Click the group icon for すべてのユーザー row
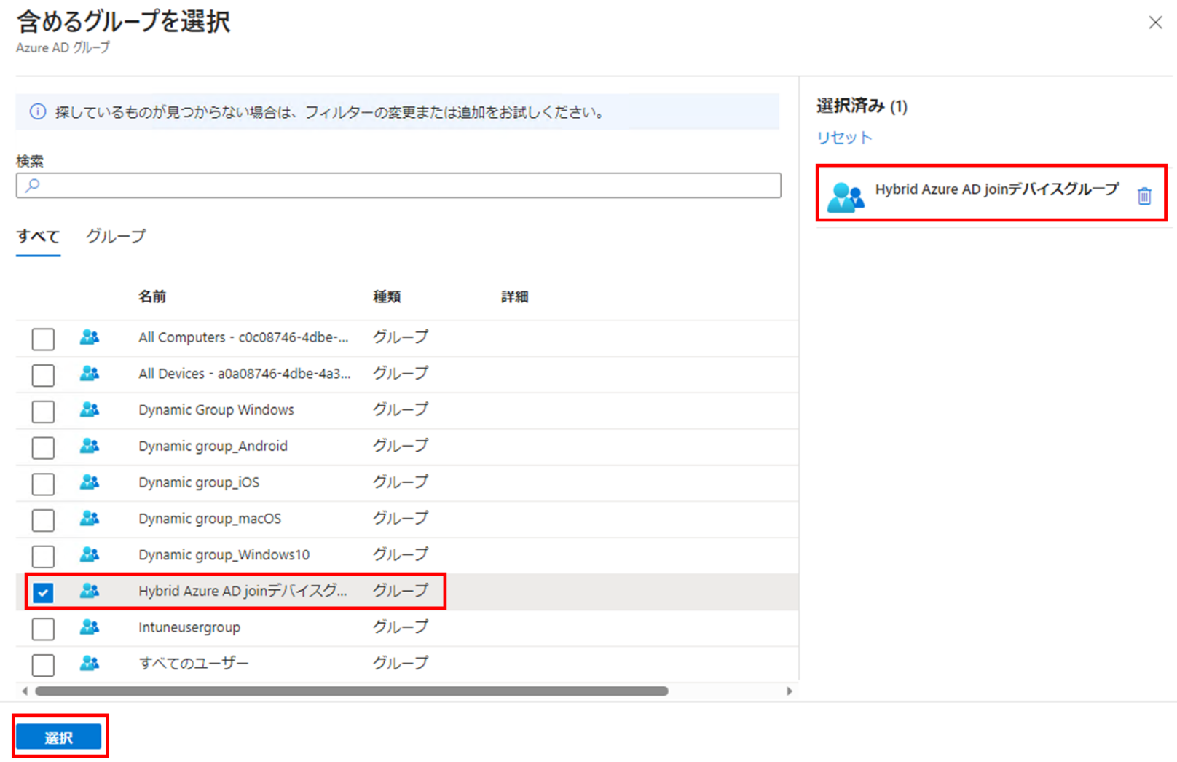Image resolution: width=1177 pixels, height=762 pixels. tap(90, 664)
